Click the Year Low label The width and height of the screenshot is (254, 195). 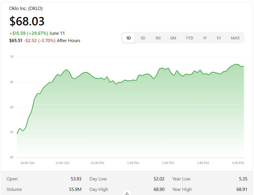click(x=181, y=179)
